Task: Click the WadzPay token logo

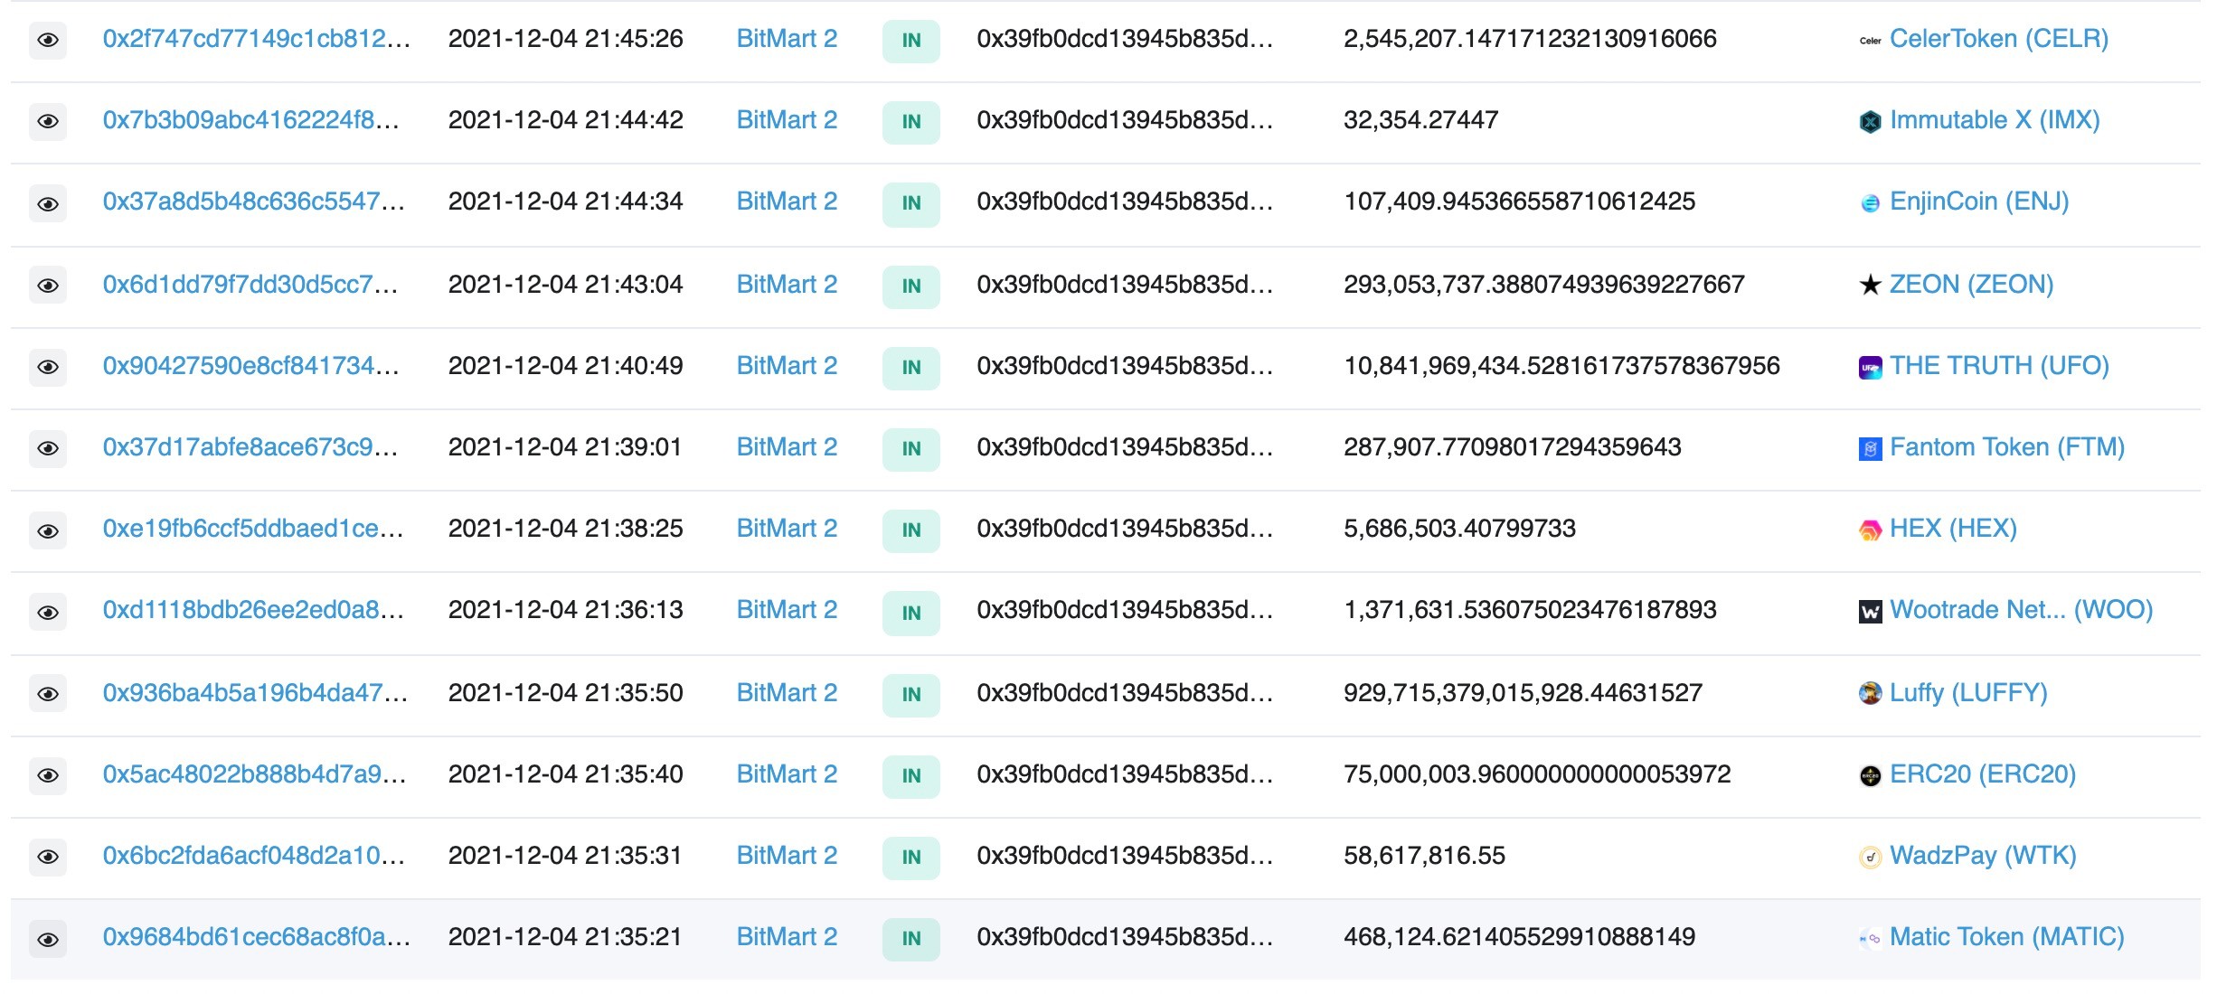Action: 1870,857
